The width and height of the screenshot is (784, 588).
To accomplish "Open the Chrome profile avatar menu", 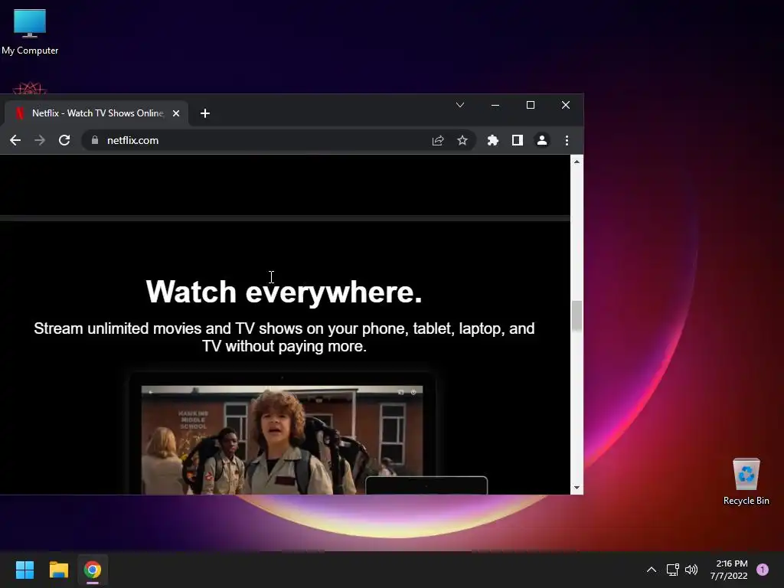I will [x=542, y=141].
